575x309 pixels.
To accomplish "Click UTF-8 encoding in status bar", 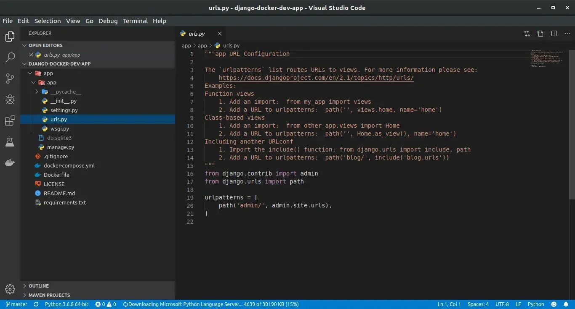I will coord(502,304).
